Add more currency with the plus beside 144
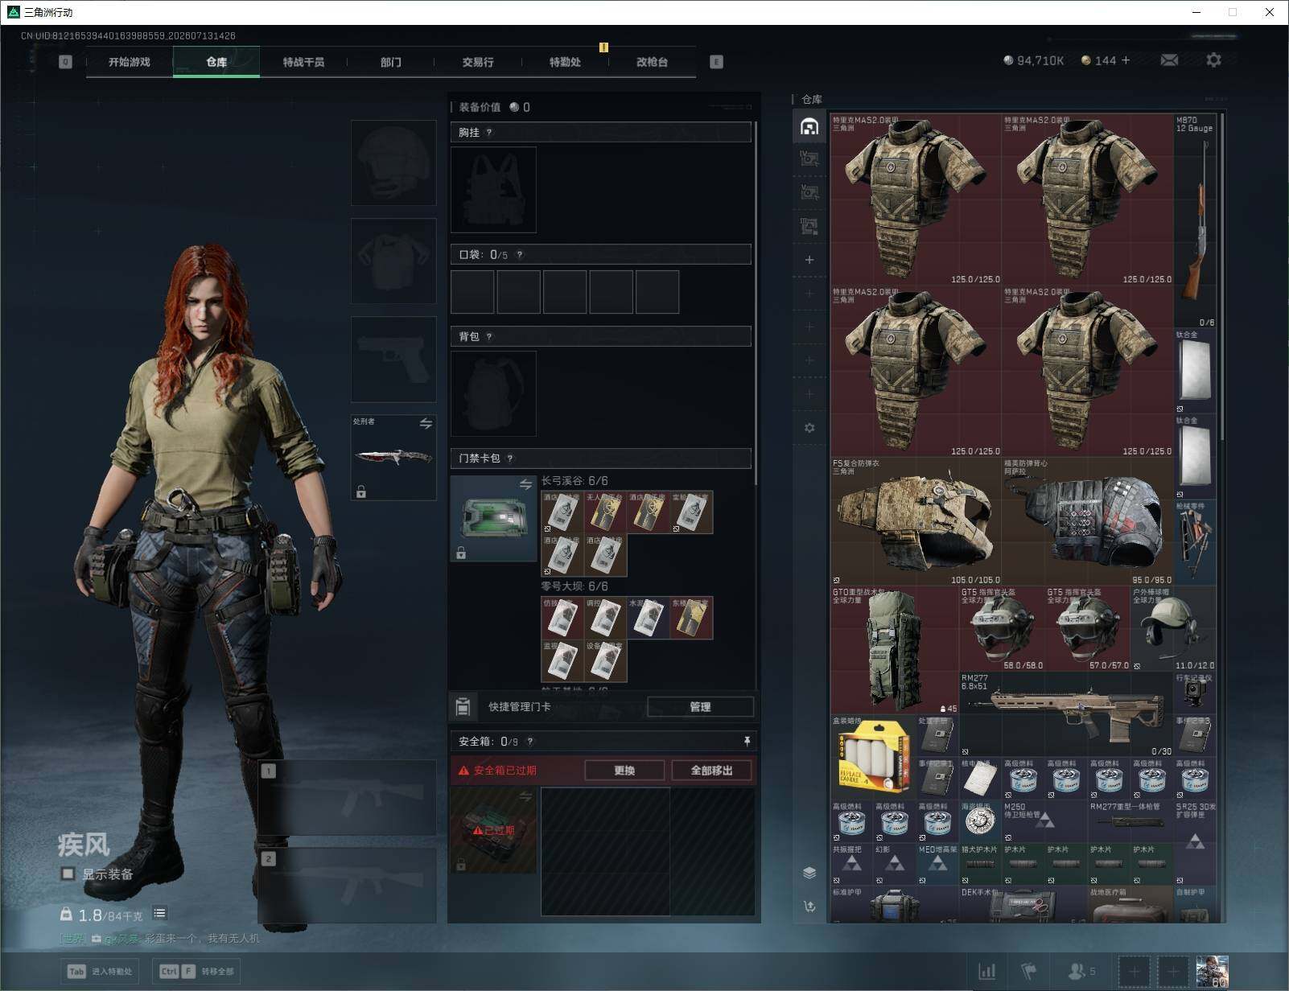 (x=1125, y=60)
